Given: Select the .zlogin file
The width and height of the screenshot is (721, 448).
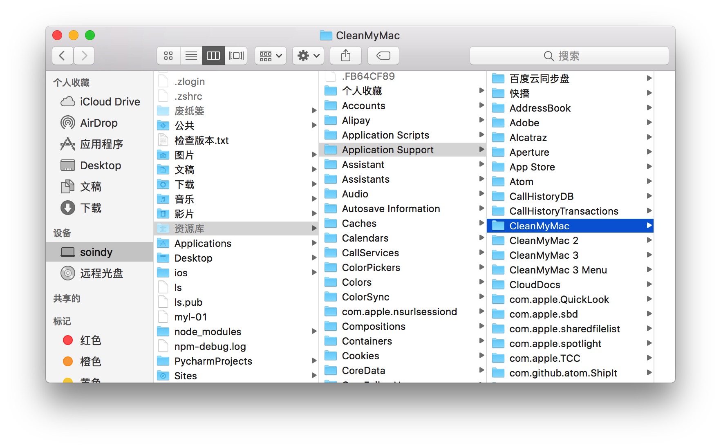Looking at the screenshot, I should point(236,82).
